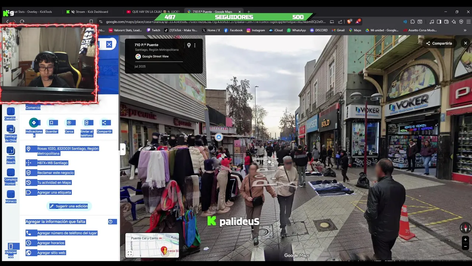The height and width of the screenshot is (266, 472).
Task: Click the Indicaciones directions icon
Action: pyautogui.click(x=34, y=123)
